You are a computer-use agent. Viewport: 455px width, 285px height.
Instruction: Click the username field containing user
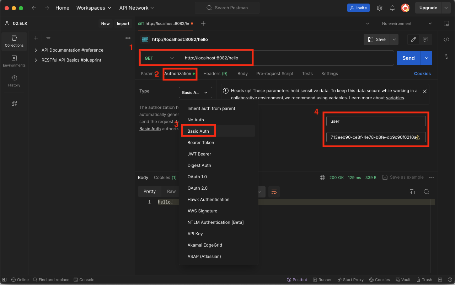[376, 121]
